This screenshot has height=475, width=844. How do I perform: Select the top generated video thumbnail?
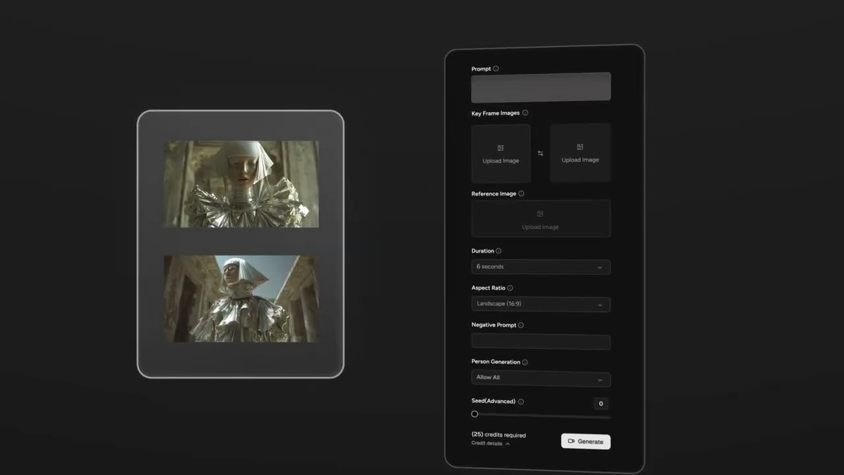pyautogui.click(x=241, y=184)
